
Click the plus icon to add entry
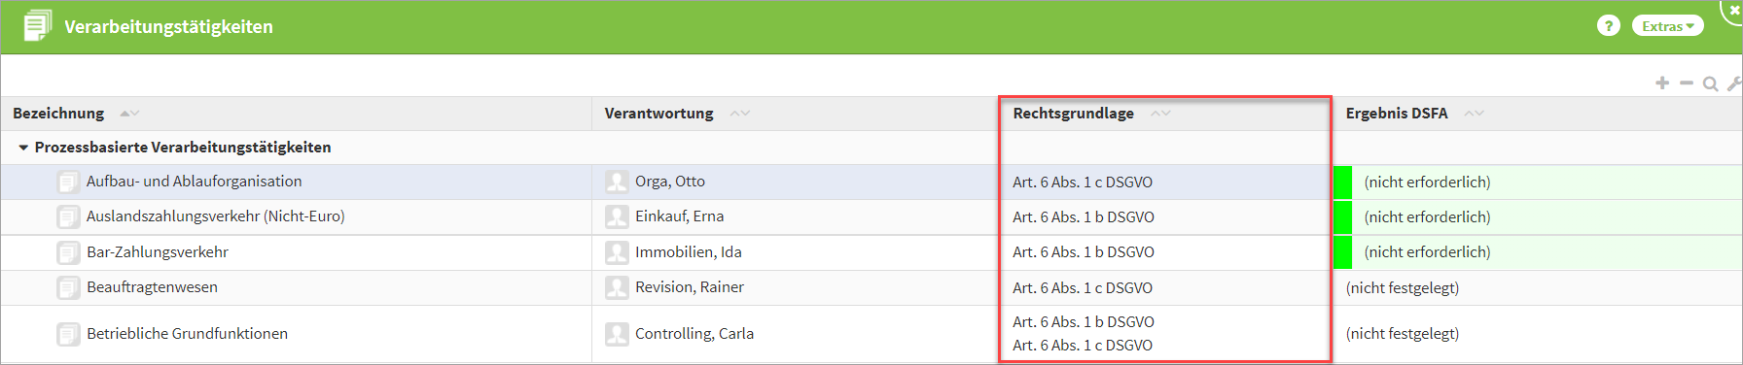tap(1662, 83)
